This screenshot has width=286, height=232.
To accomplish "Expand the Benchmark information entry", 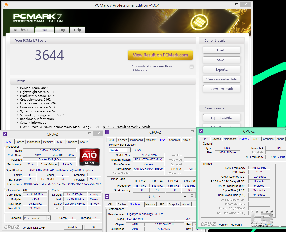I will click(x=17, y=119).
